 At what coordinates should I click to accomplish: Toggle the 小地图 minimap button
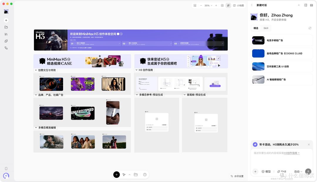point(239,6)
